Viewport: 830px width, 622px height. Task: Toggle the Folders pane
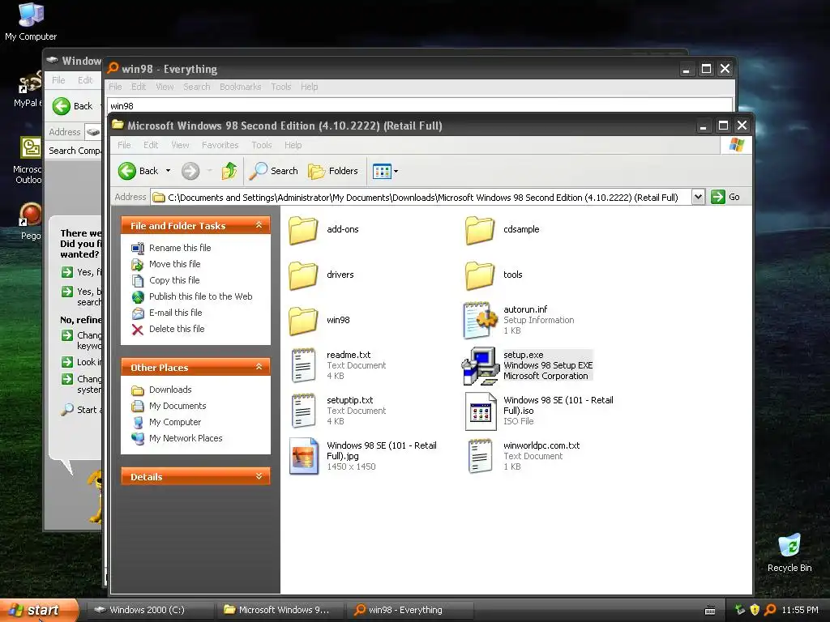tap(333, 171)
